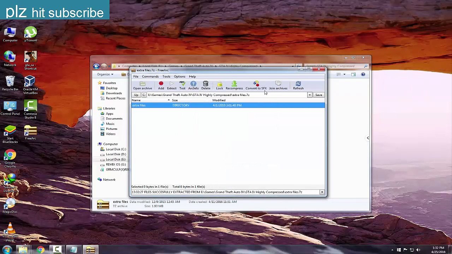
Task: Open Organize dropdown in Explorer window
Action: [105, 74]
